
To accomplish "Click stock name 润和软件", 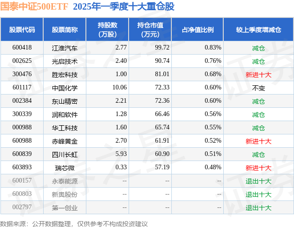I will tap(65, 114).
